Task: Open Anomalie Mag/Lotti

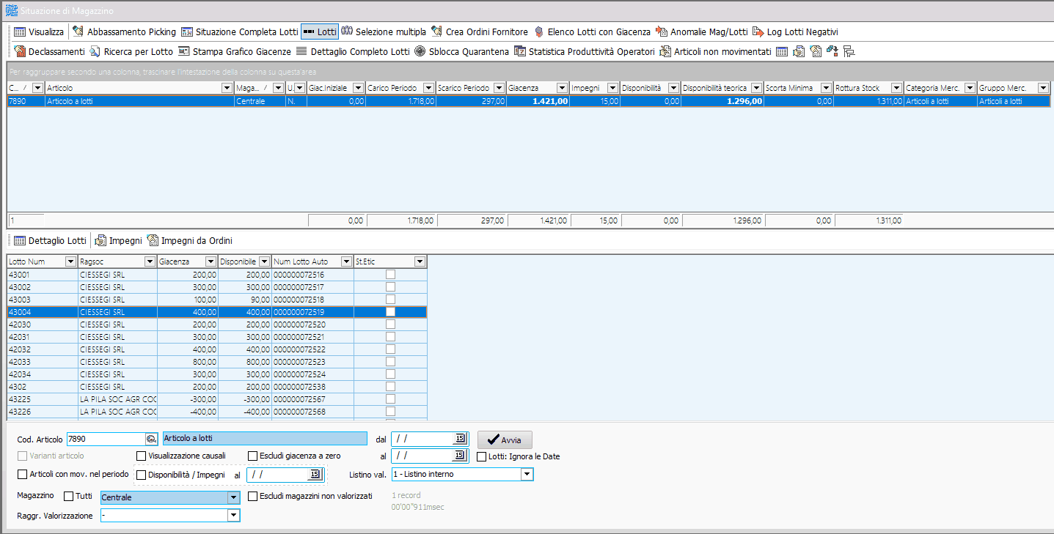Action: pyautogui.click(x=701, y=32)
